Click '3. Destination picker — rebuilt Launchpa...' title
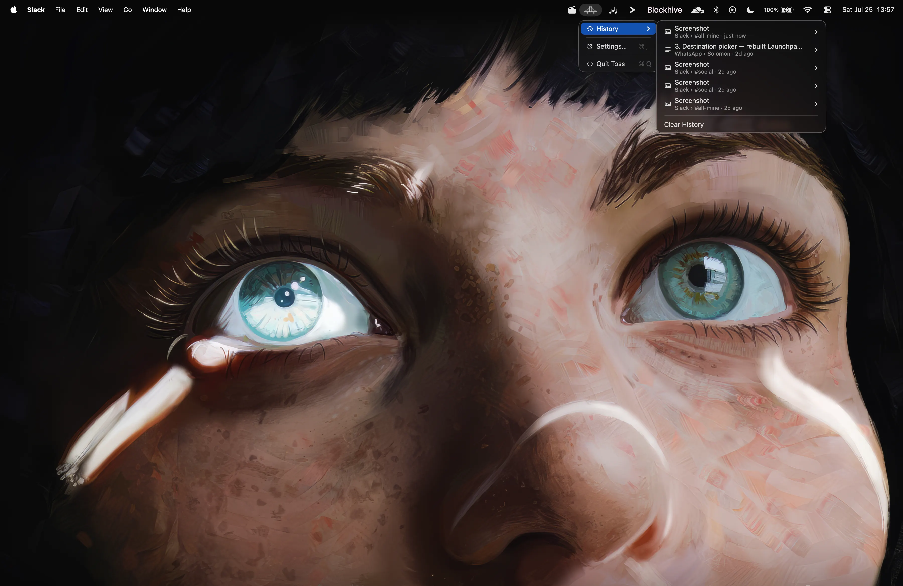The image size is (903, 586). [738, 46]
